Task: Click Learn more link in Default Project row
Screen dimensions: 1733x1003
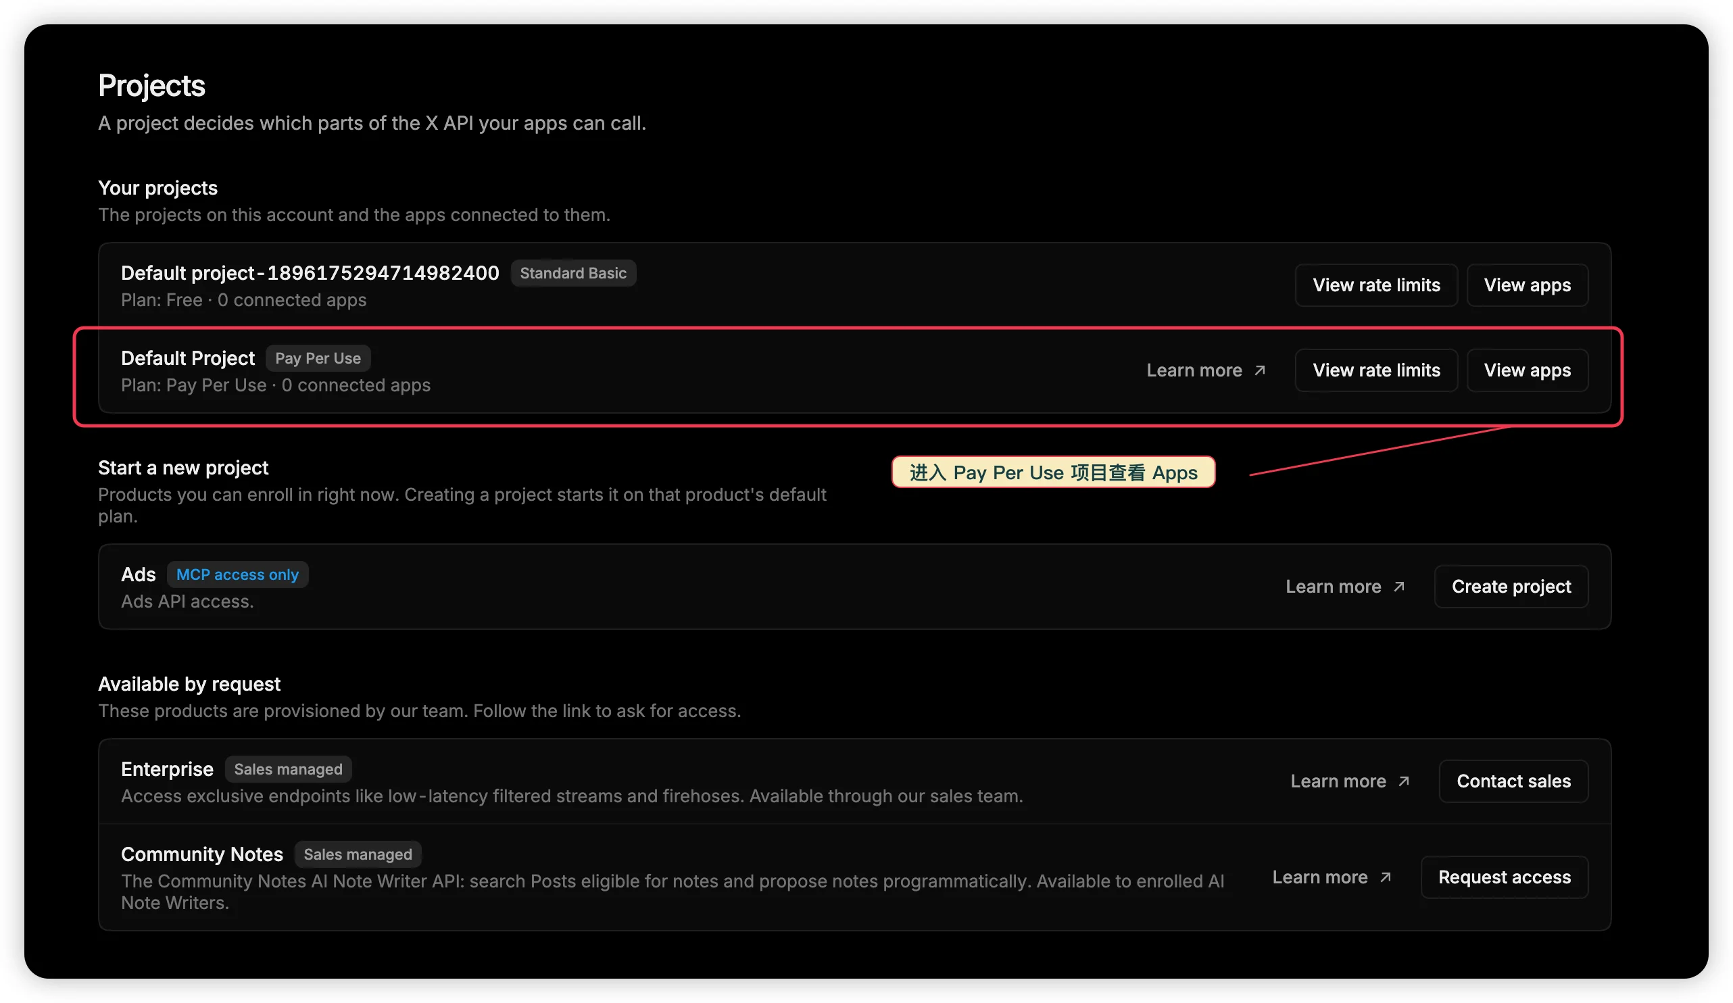Action: click(1194, 370)
